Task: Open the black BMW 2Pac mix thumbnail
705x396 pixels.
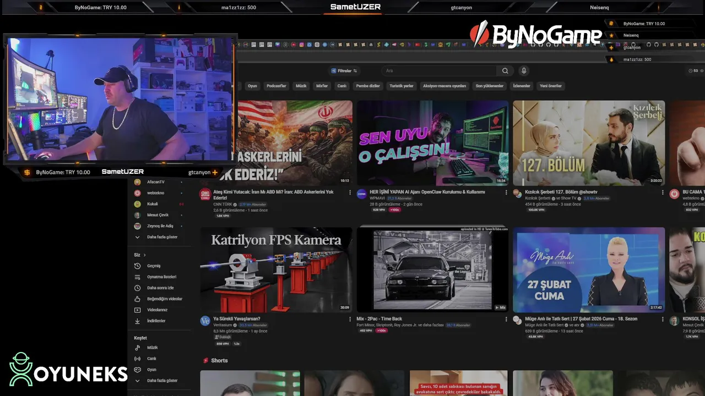Action: (432, 270)
